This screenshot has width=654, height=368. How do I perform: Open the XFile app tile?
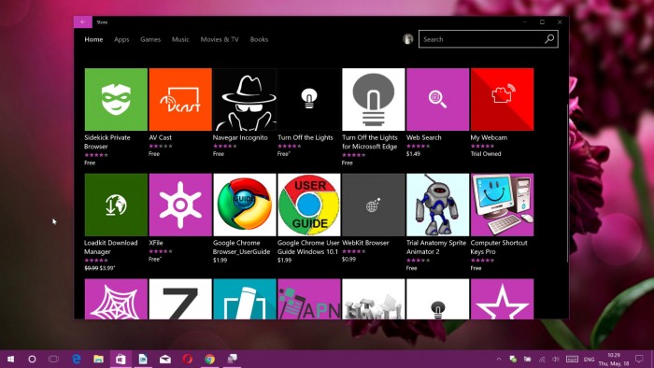tap(180, 205)
